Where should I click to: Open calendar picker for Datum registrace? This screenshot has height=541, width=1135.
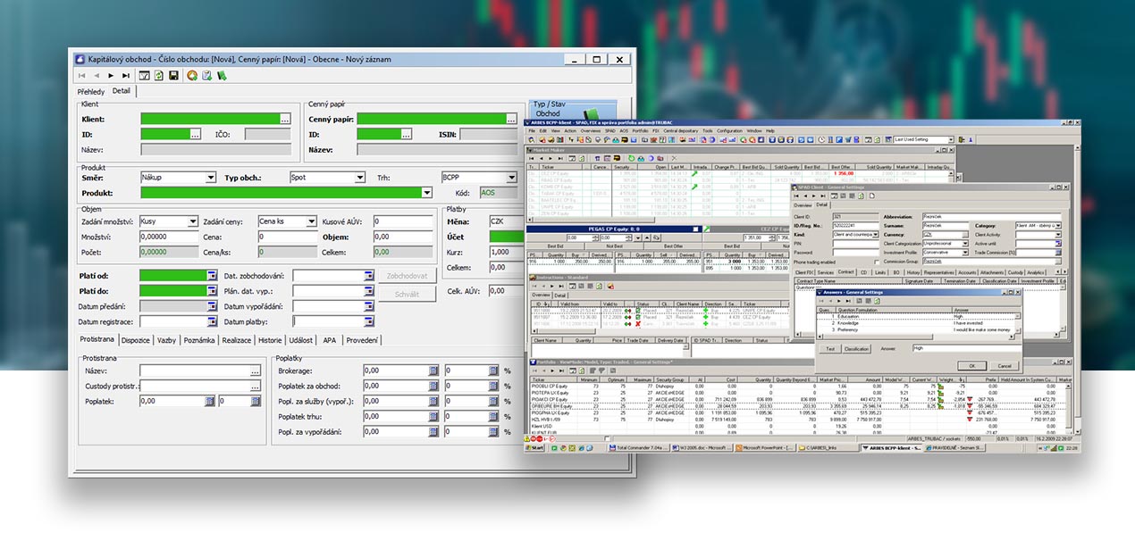click(212, 321)
